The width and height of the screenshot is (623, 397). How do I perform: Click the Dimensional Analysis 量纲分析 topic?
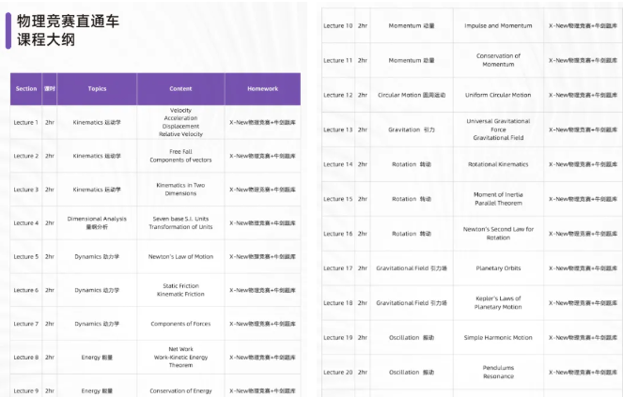pyautogui.click(x=97, y=222)
